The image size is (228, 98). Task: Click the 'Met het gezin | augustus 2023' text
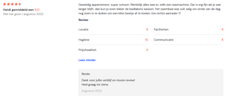[x=23, y=14]
